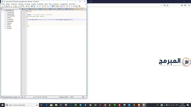Select echoprint.php in the project tree
The width and height of the screenshot is (191, 107).
[x=11, y=16]
